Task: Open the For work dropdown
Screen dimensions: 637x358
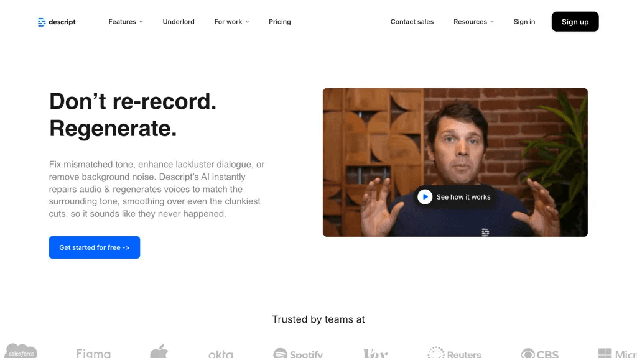Action: click(231, 22)
